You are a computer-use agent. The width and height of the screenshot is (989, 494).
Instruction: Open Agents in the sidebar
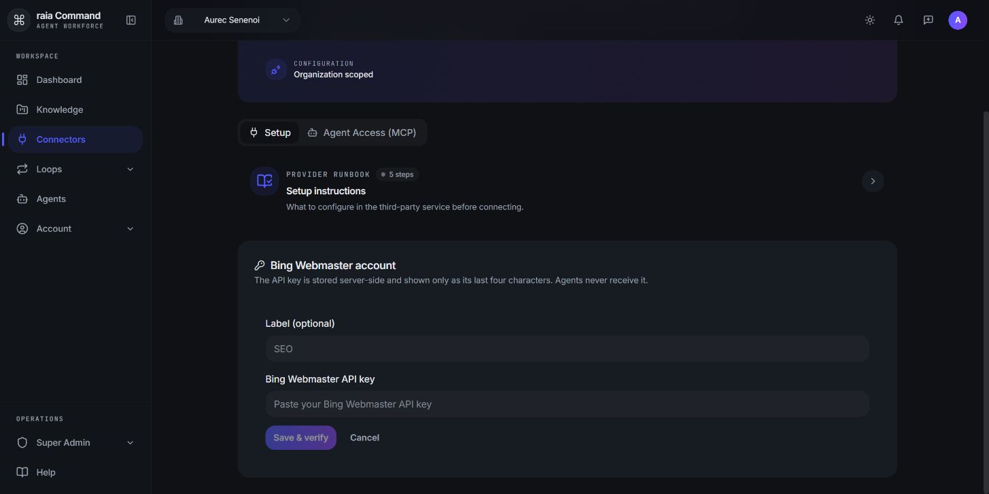pos(75,199)
